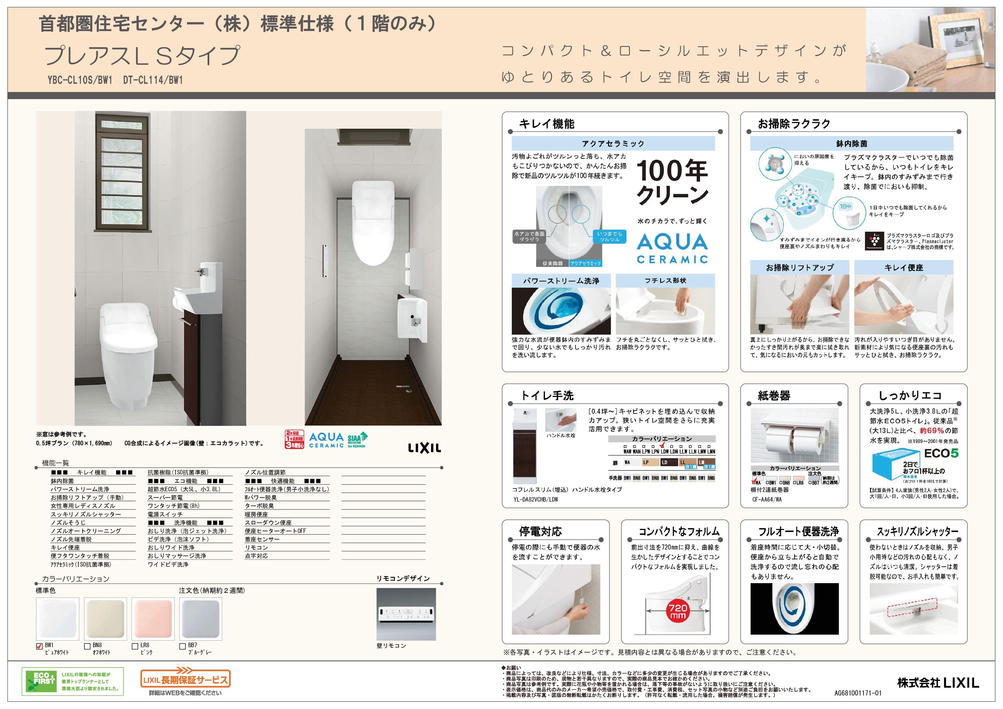Open the フチレス形状 wiping photo
The height and width of the screenshot is (709, 1003).
click(x=665, y=311)
